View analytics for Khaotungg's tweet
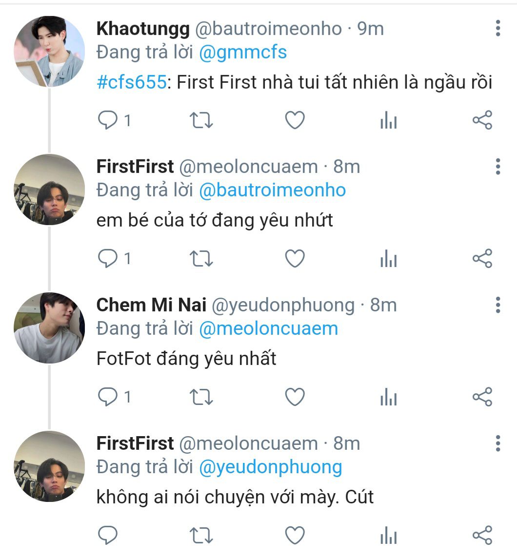 click(388, 120)
